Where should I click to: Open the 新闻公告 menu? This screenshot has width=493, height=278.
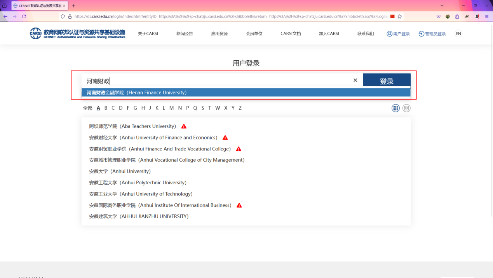(x=185, y=34)
